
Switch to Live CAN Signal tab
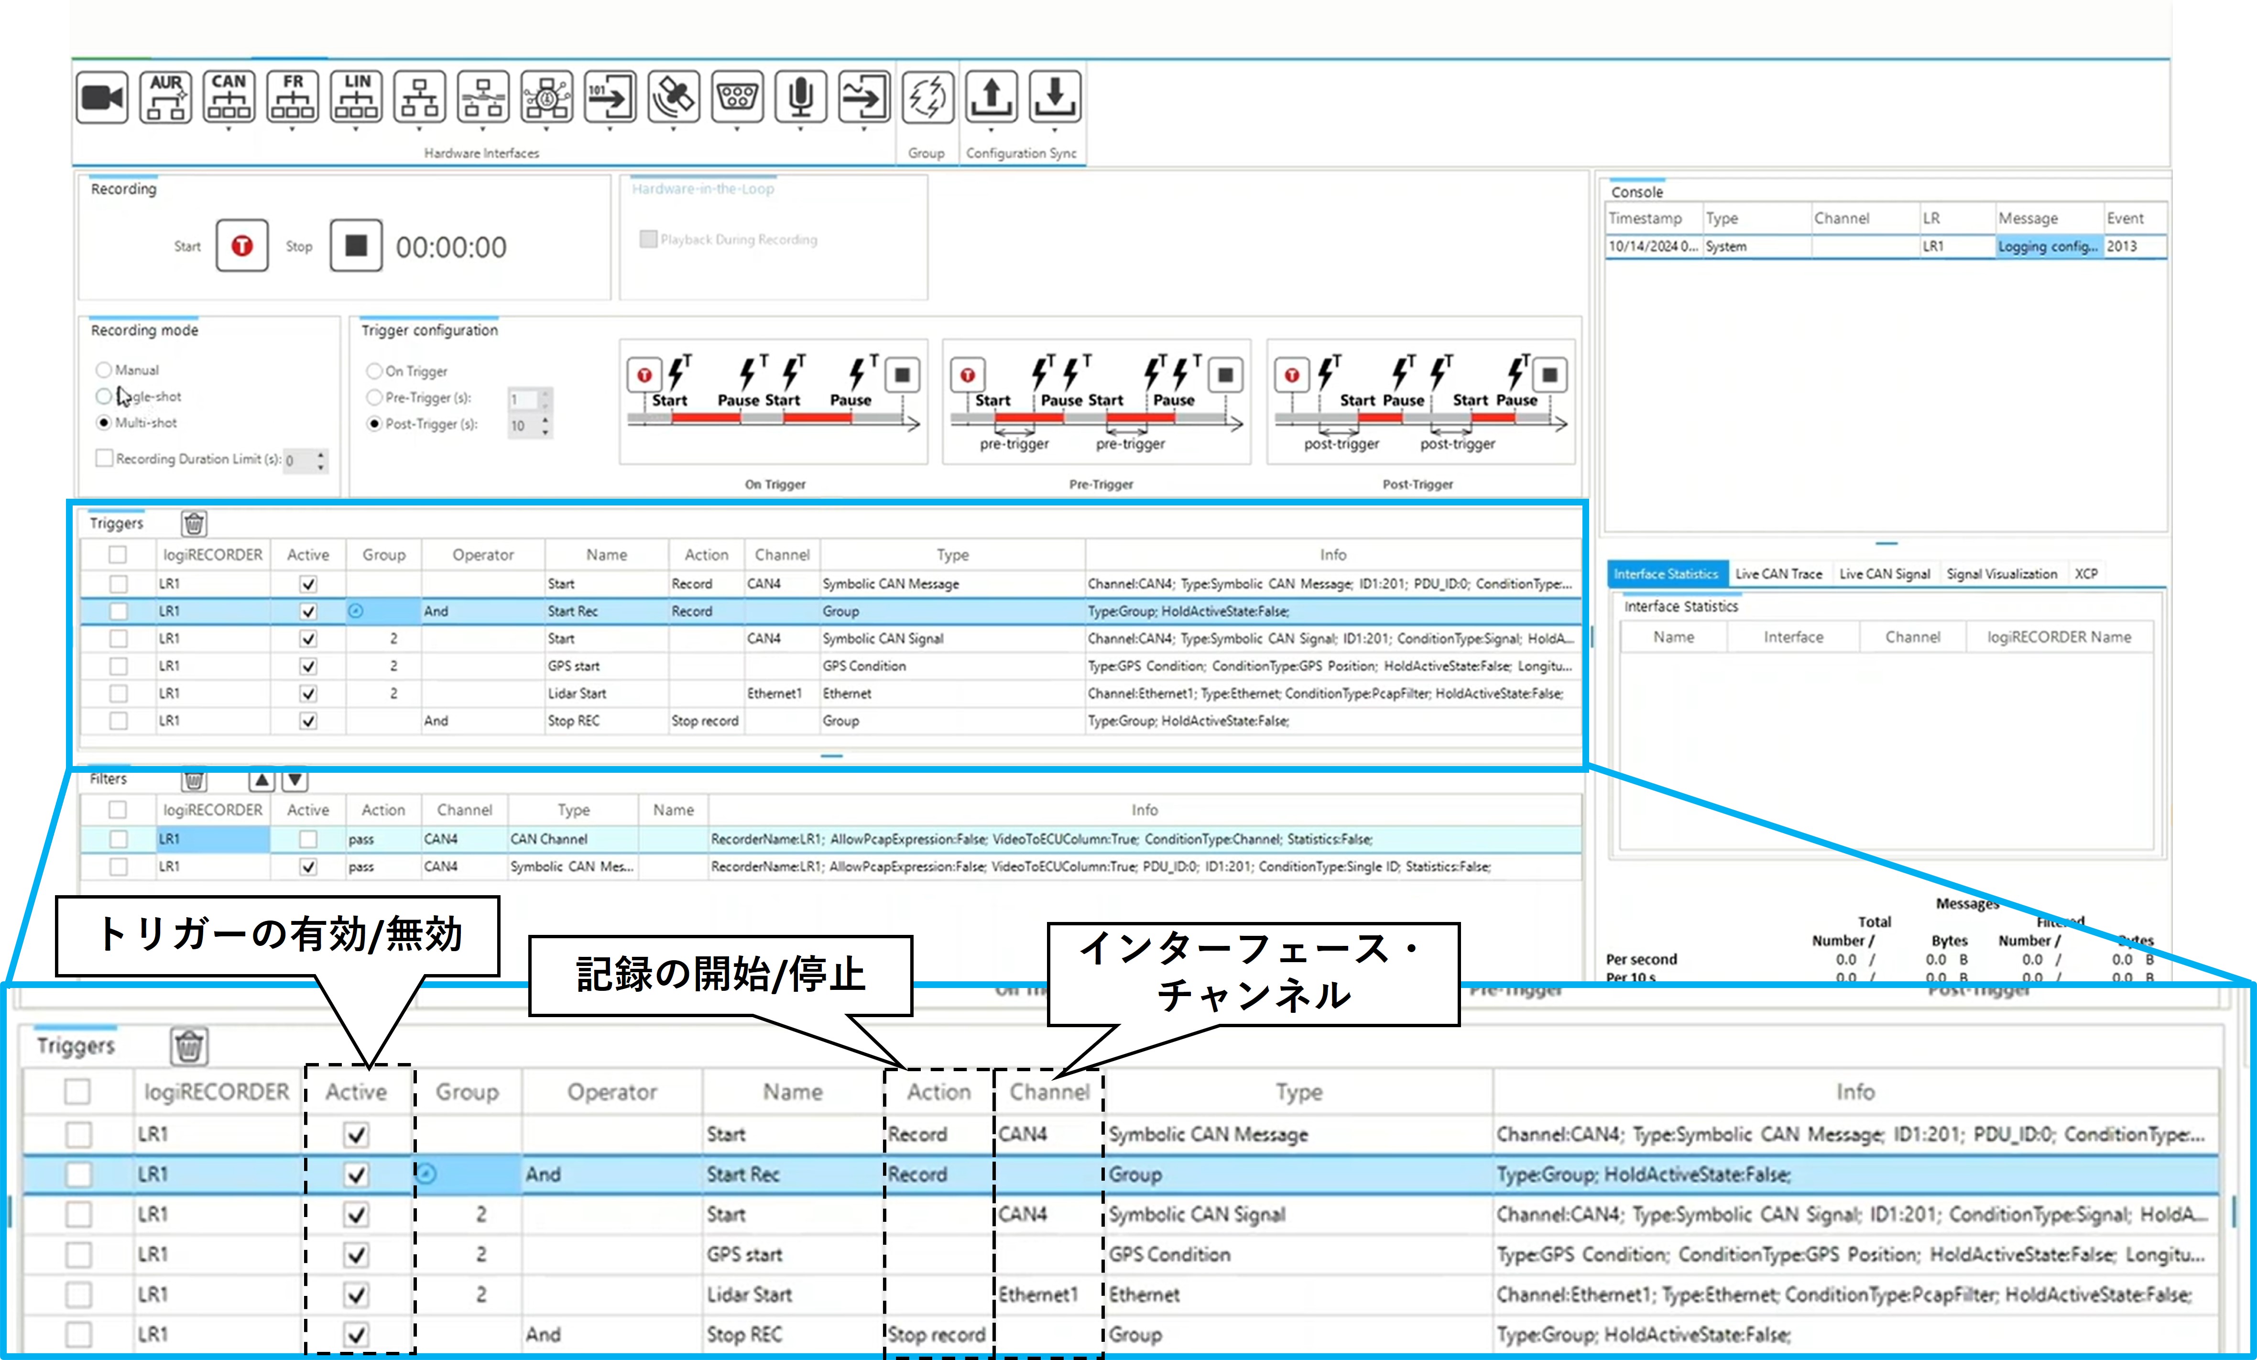click(x=1885, y=575)
